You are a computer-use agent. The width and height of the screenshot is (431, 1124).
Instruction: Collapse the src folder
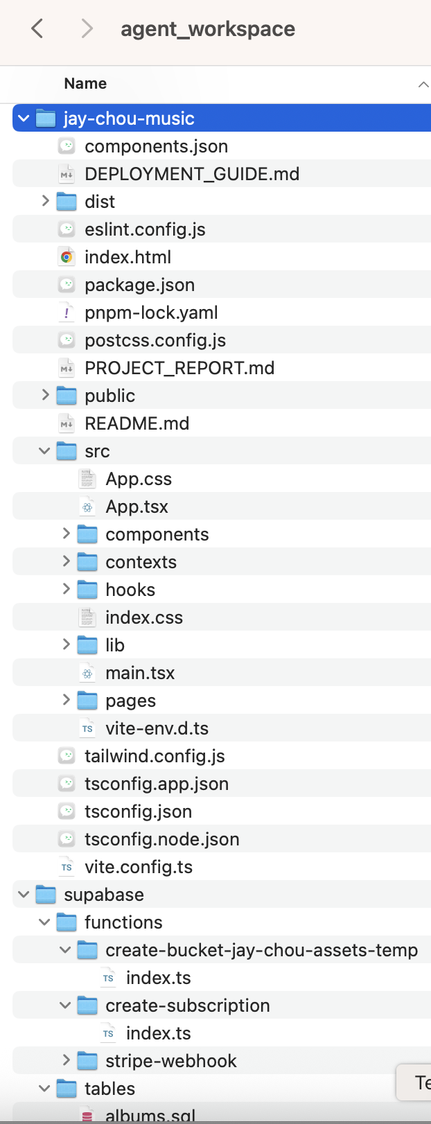44,451
